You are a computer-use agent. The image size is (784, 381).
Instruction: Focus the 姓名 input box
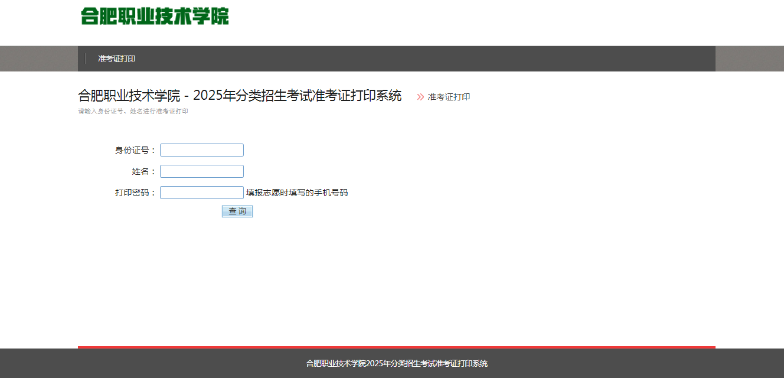click(202, 171)
